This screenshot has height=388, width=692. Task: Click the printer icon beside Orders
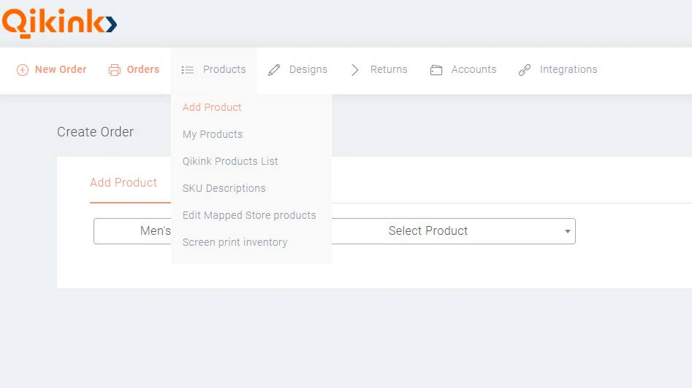pos(114,70)
